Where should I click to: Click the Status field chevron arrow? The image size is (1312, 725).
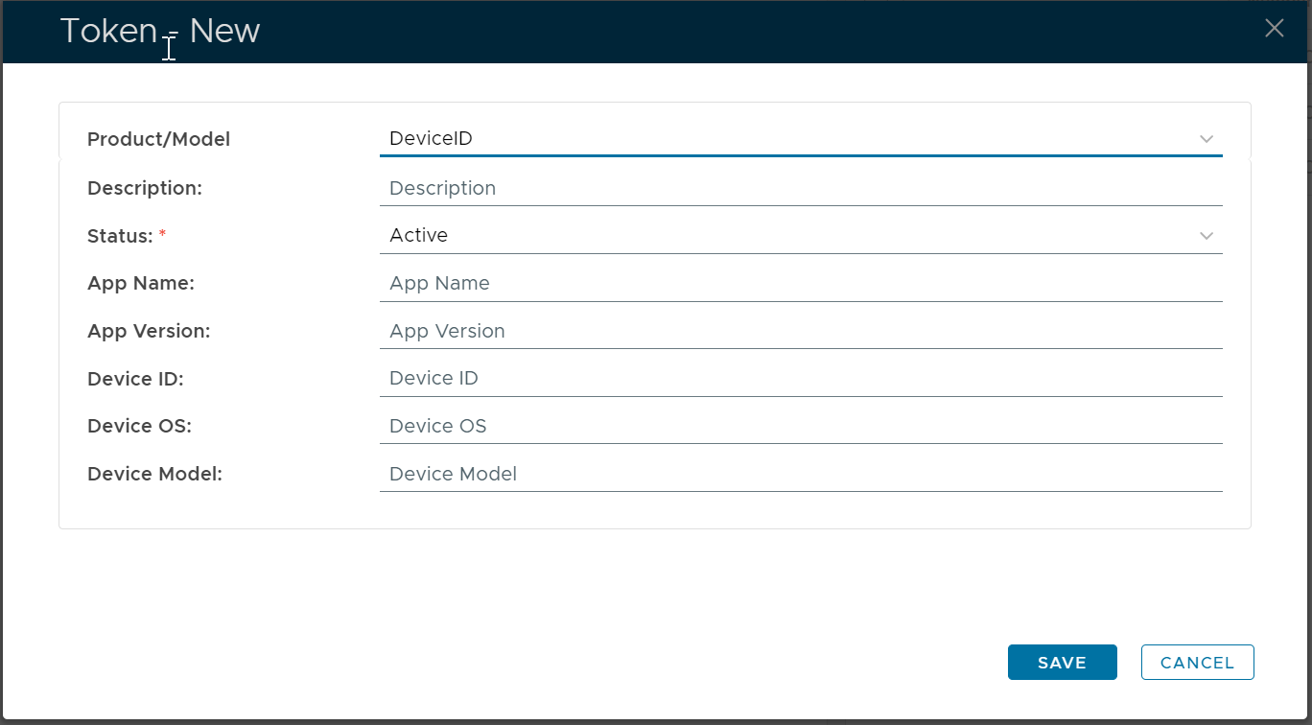pyautogui.click(x=1207, y=236)
